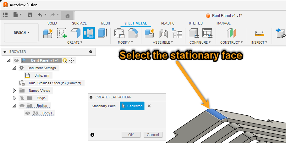Expand the Named Views folder
This screenshot has width=286, height=143.
tap(14, 91)
